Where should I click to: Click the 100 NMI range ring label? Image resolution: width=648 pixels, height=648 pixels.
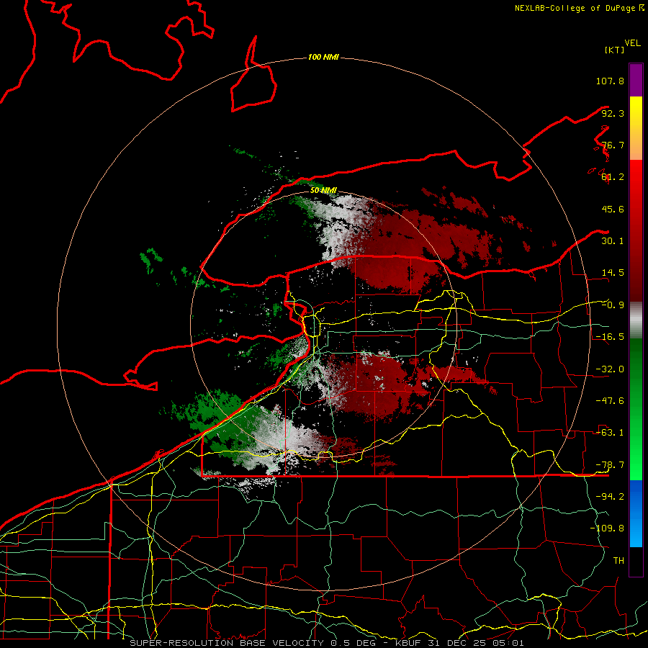tap(323, 57)
